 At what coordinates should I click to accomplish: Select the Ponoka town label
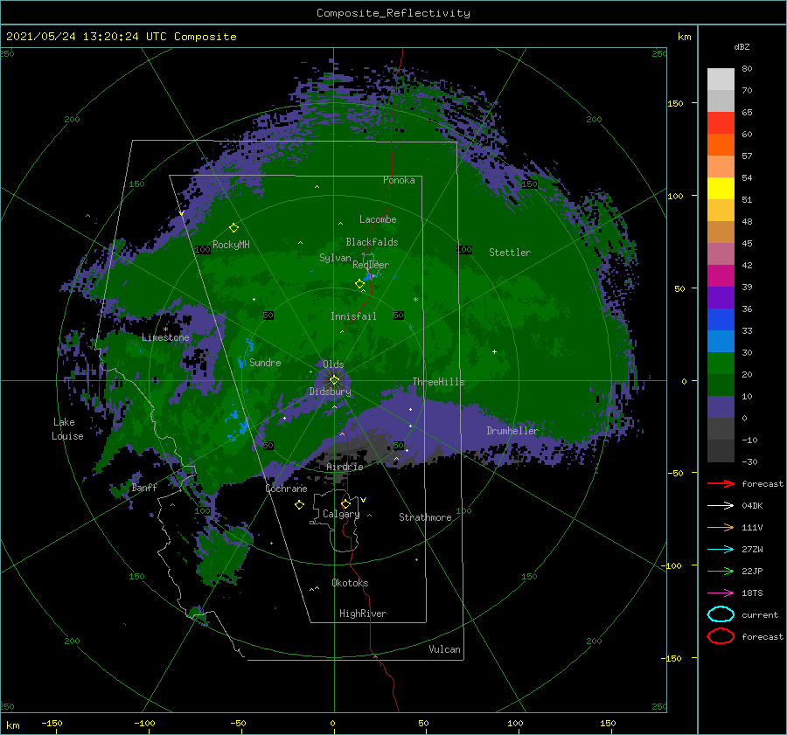click(x=399, y=180)
